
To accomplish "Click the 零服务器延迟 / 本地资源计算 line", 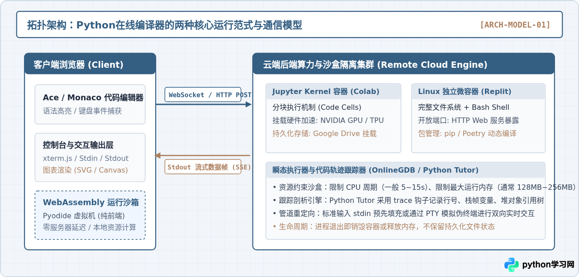I will pyautogui.click(x=90, y=227).
